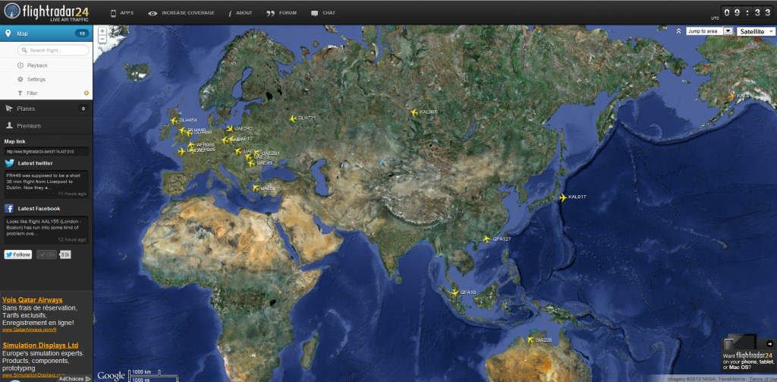
Task: Select the DLH721 plane icon over Russia
Action: pyautogui.click(x=294, y=118)
